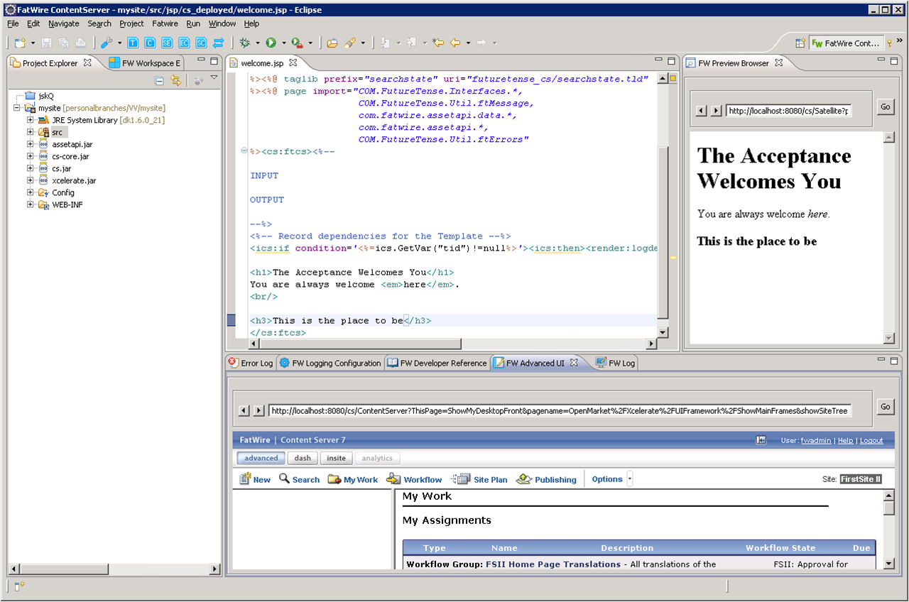Click the Search flashlight toolbar icon

[x=350, y=43]
